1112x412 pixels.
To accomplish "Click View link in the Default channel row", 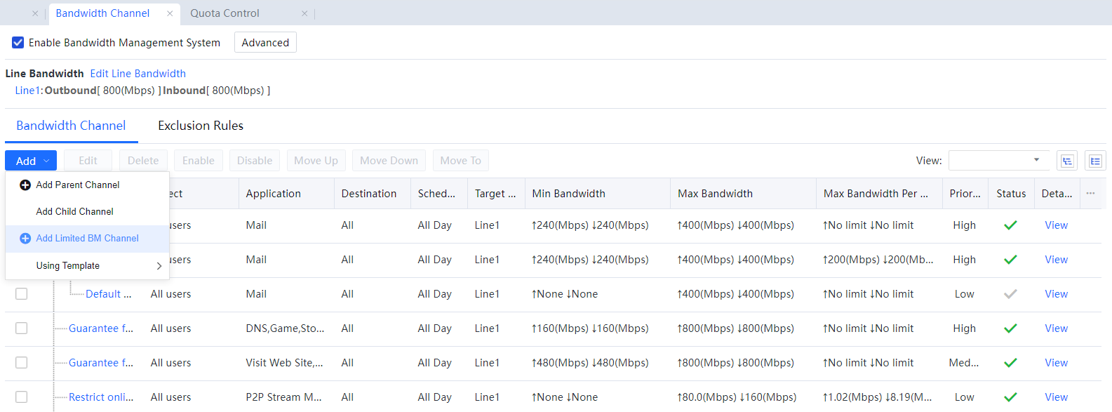I will (1056, 294).
